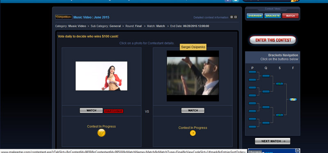Click the Sergei Osipenko name tooltip

pos(193,47)
